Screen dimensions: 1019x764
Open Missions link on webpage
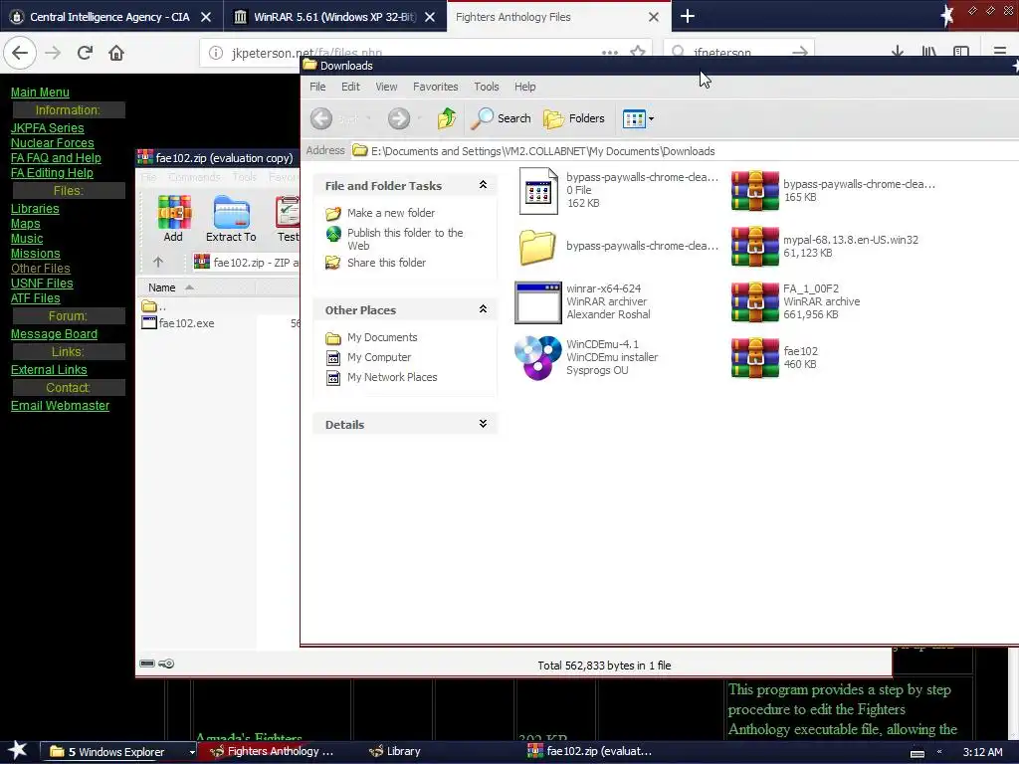click(x=35, y=254)
